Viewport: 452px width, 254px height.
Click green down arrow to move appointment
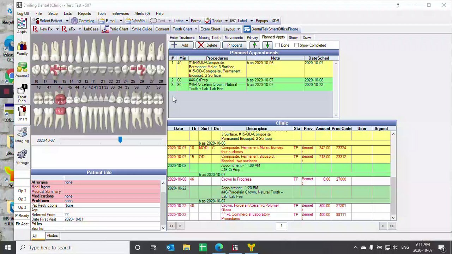tap(267, 45)
